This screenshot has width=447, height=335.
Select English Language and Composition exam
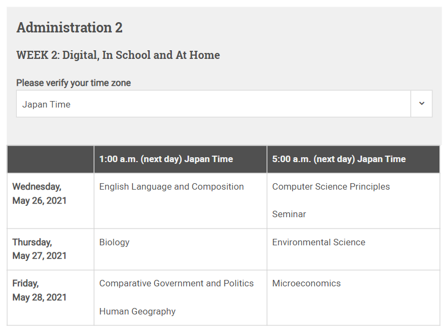[171, 187]
